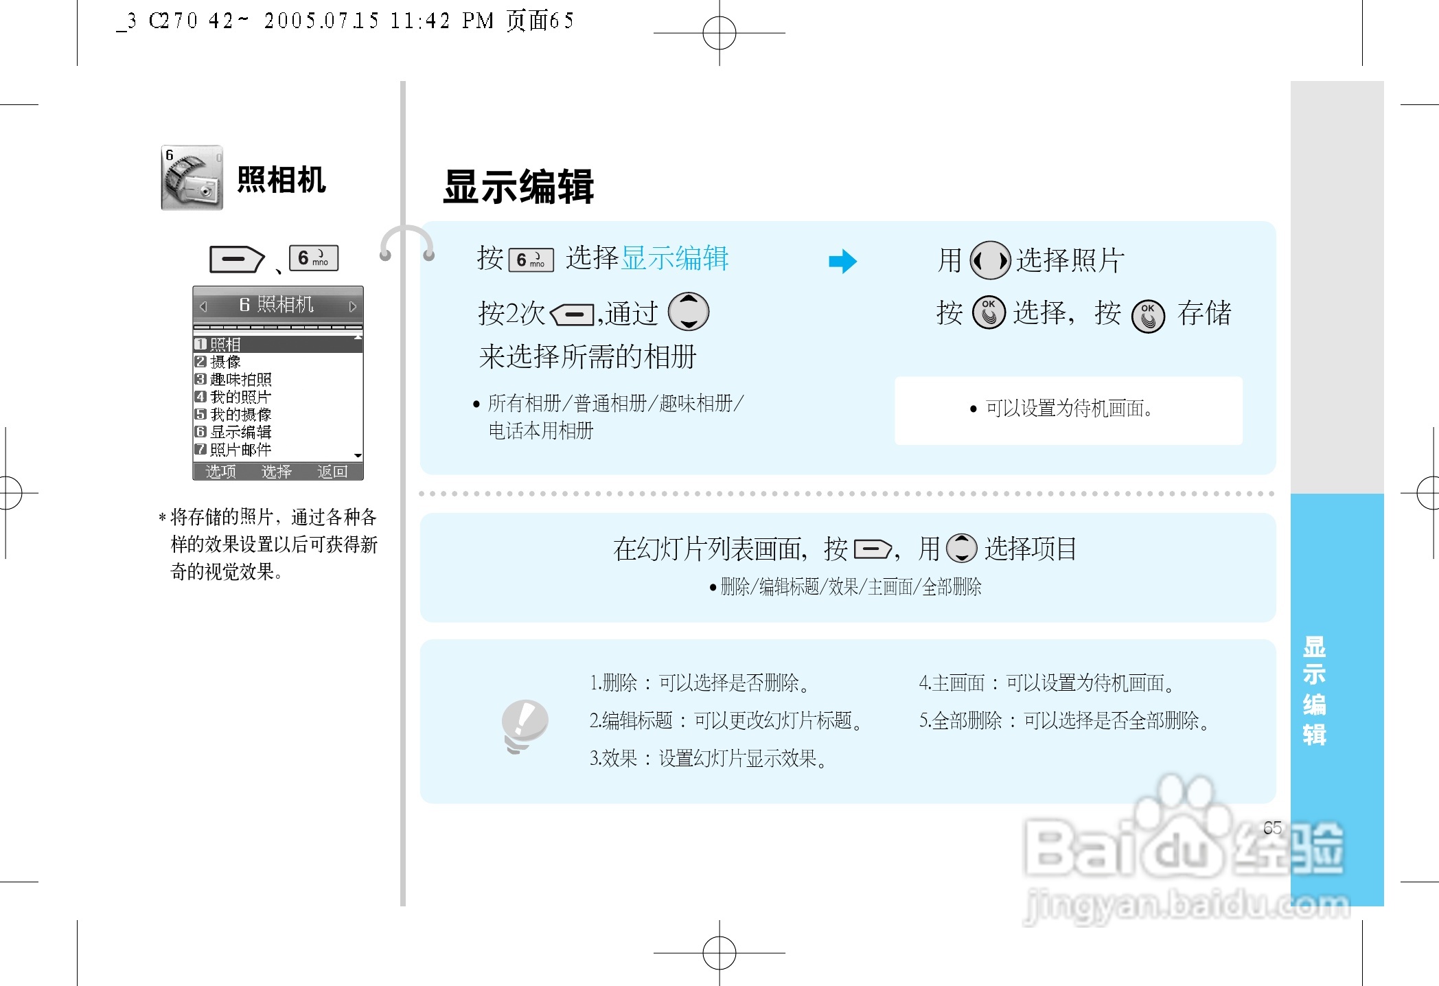The height and width of the screenshot is (986, 1439).
Task: Click right arrow in the 6 照相机 screen header
Action: (352, 306)
